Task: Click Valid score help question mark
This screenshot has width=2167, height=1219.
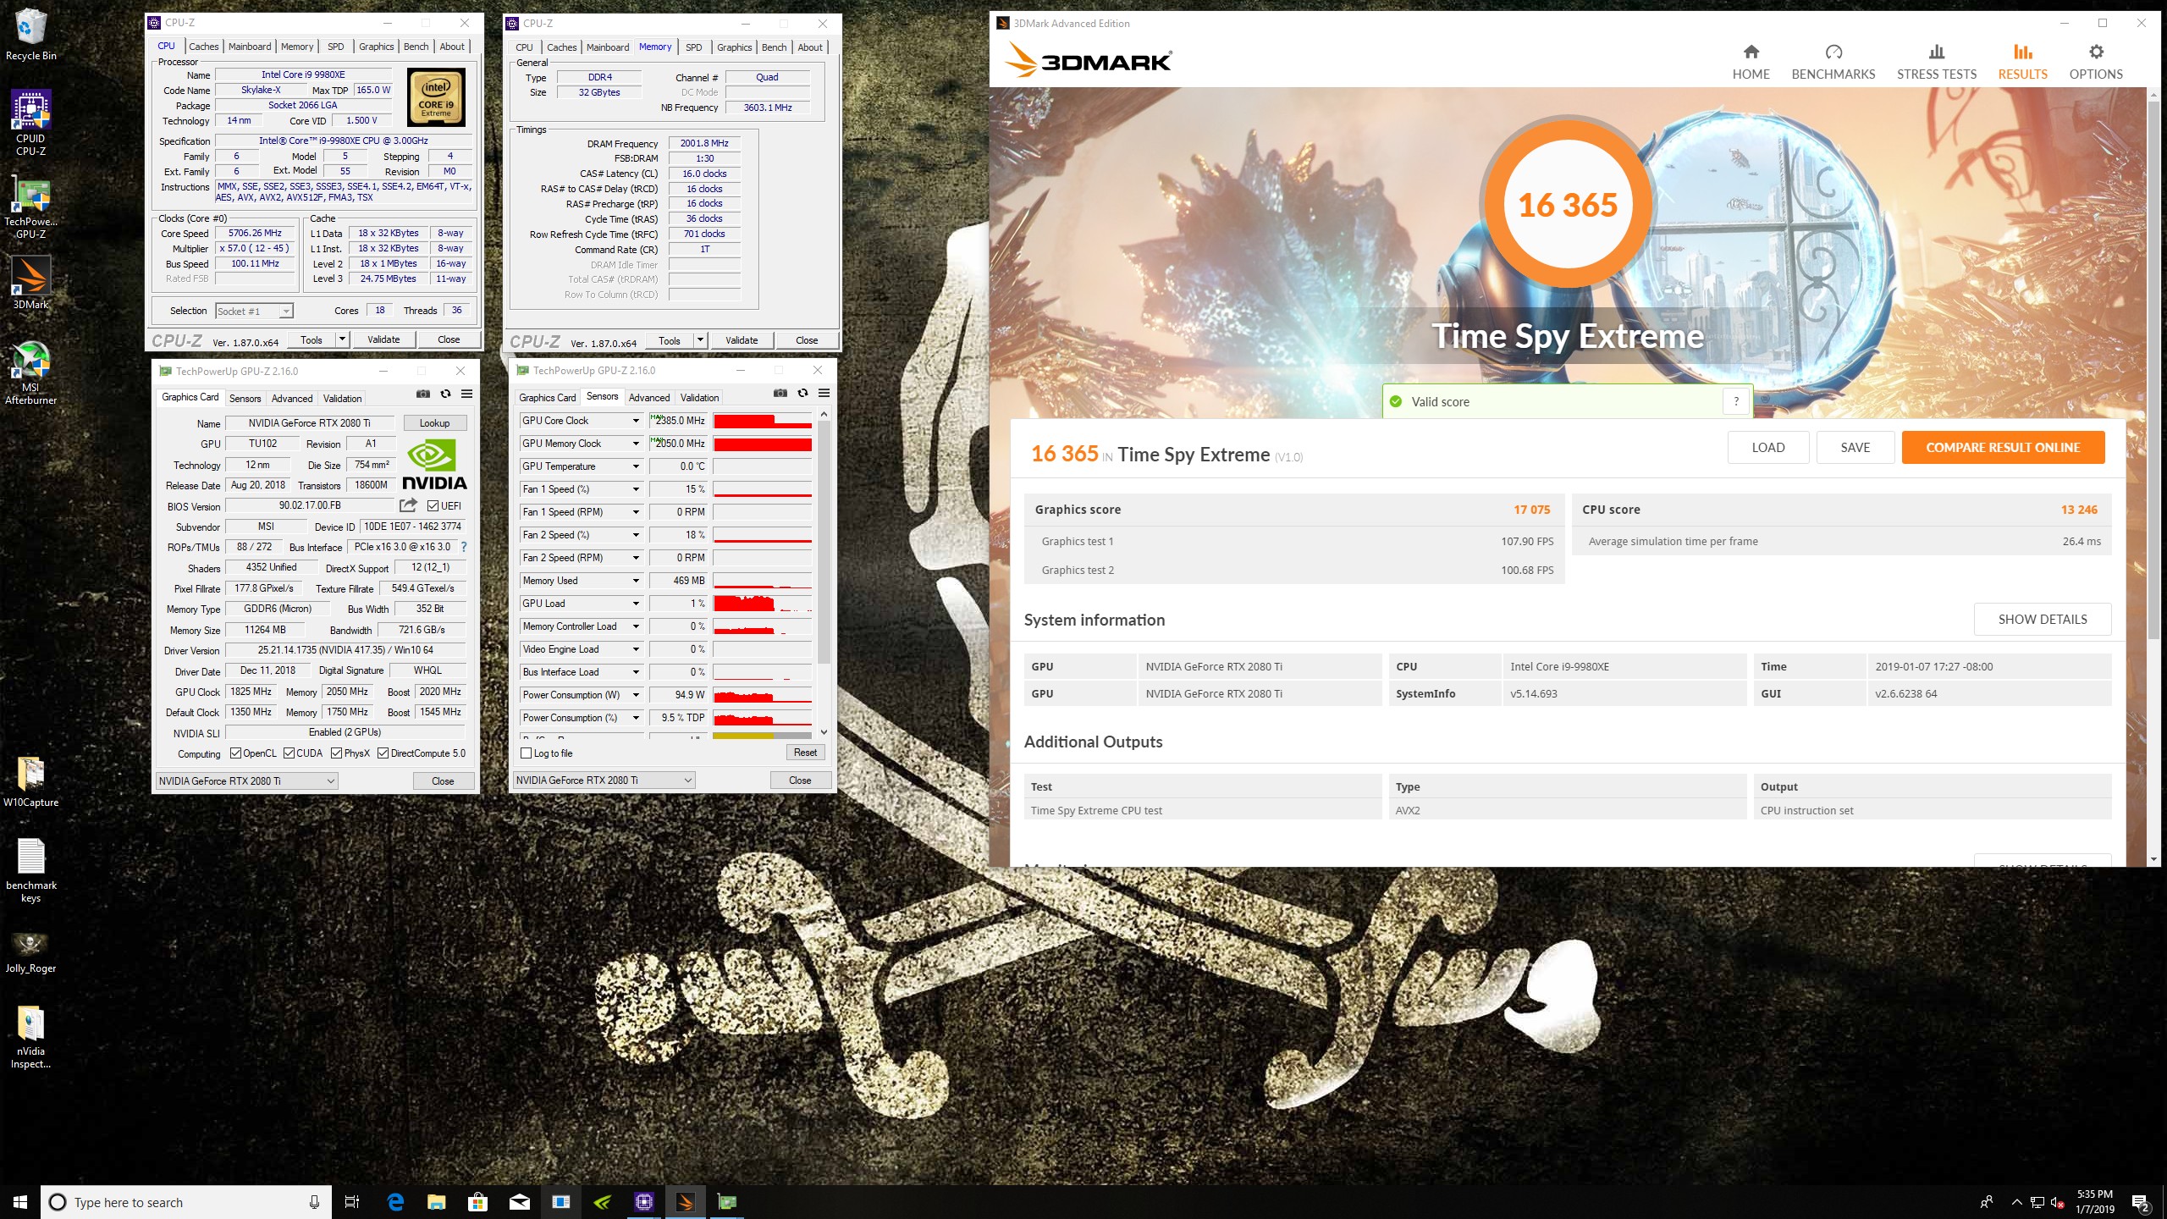Action: (1735, 401)
